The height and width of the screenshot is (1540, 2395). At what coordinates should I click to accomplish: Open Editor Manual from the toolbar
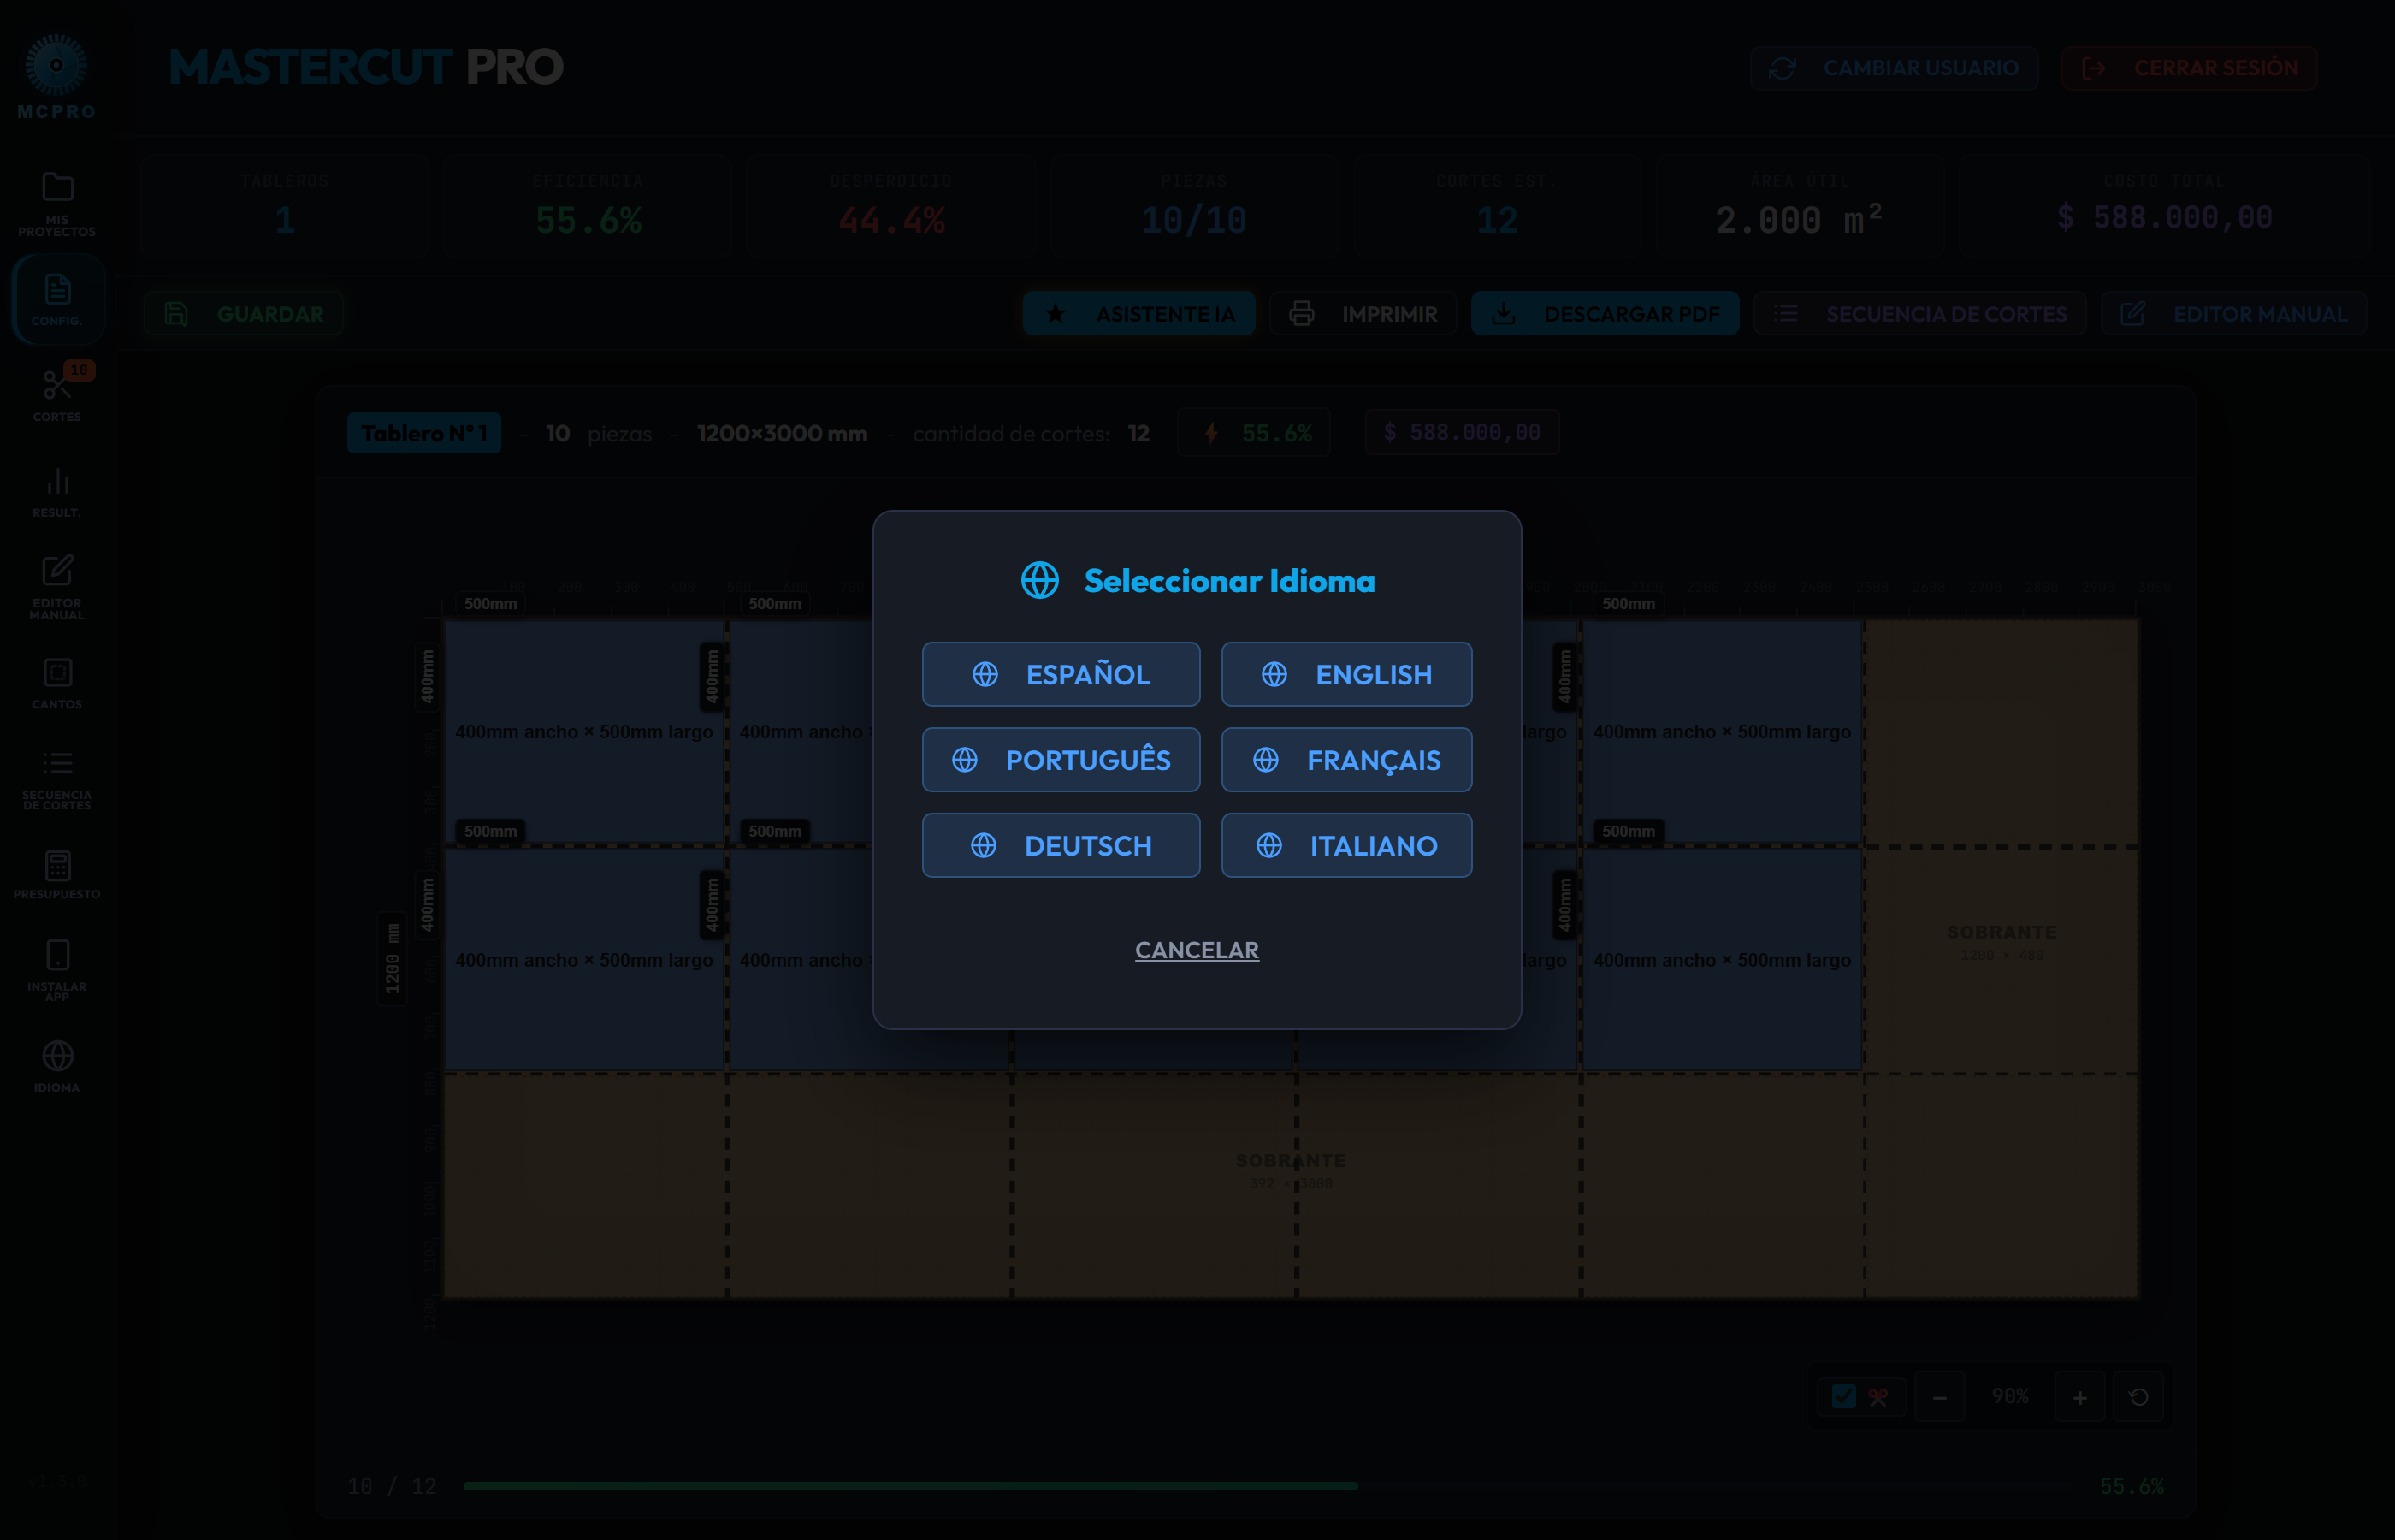point(2234,314)
